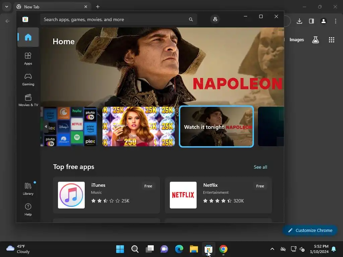
Task: Click the Microsoft Store logo icon
Action: (x=25, y=19)
